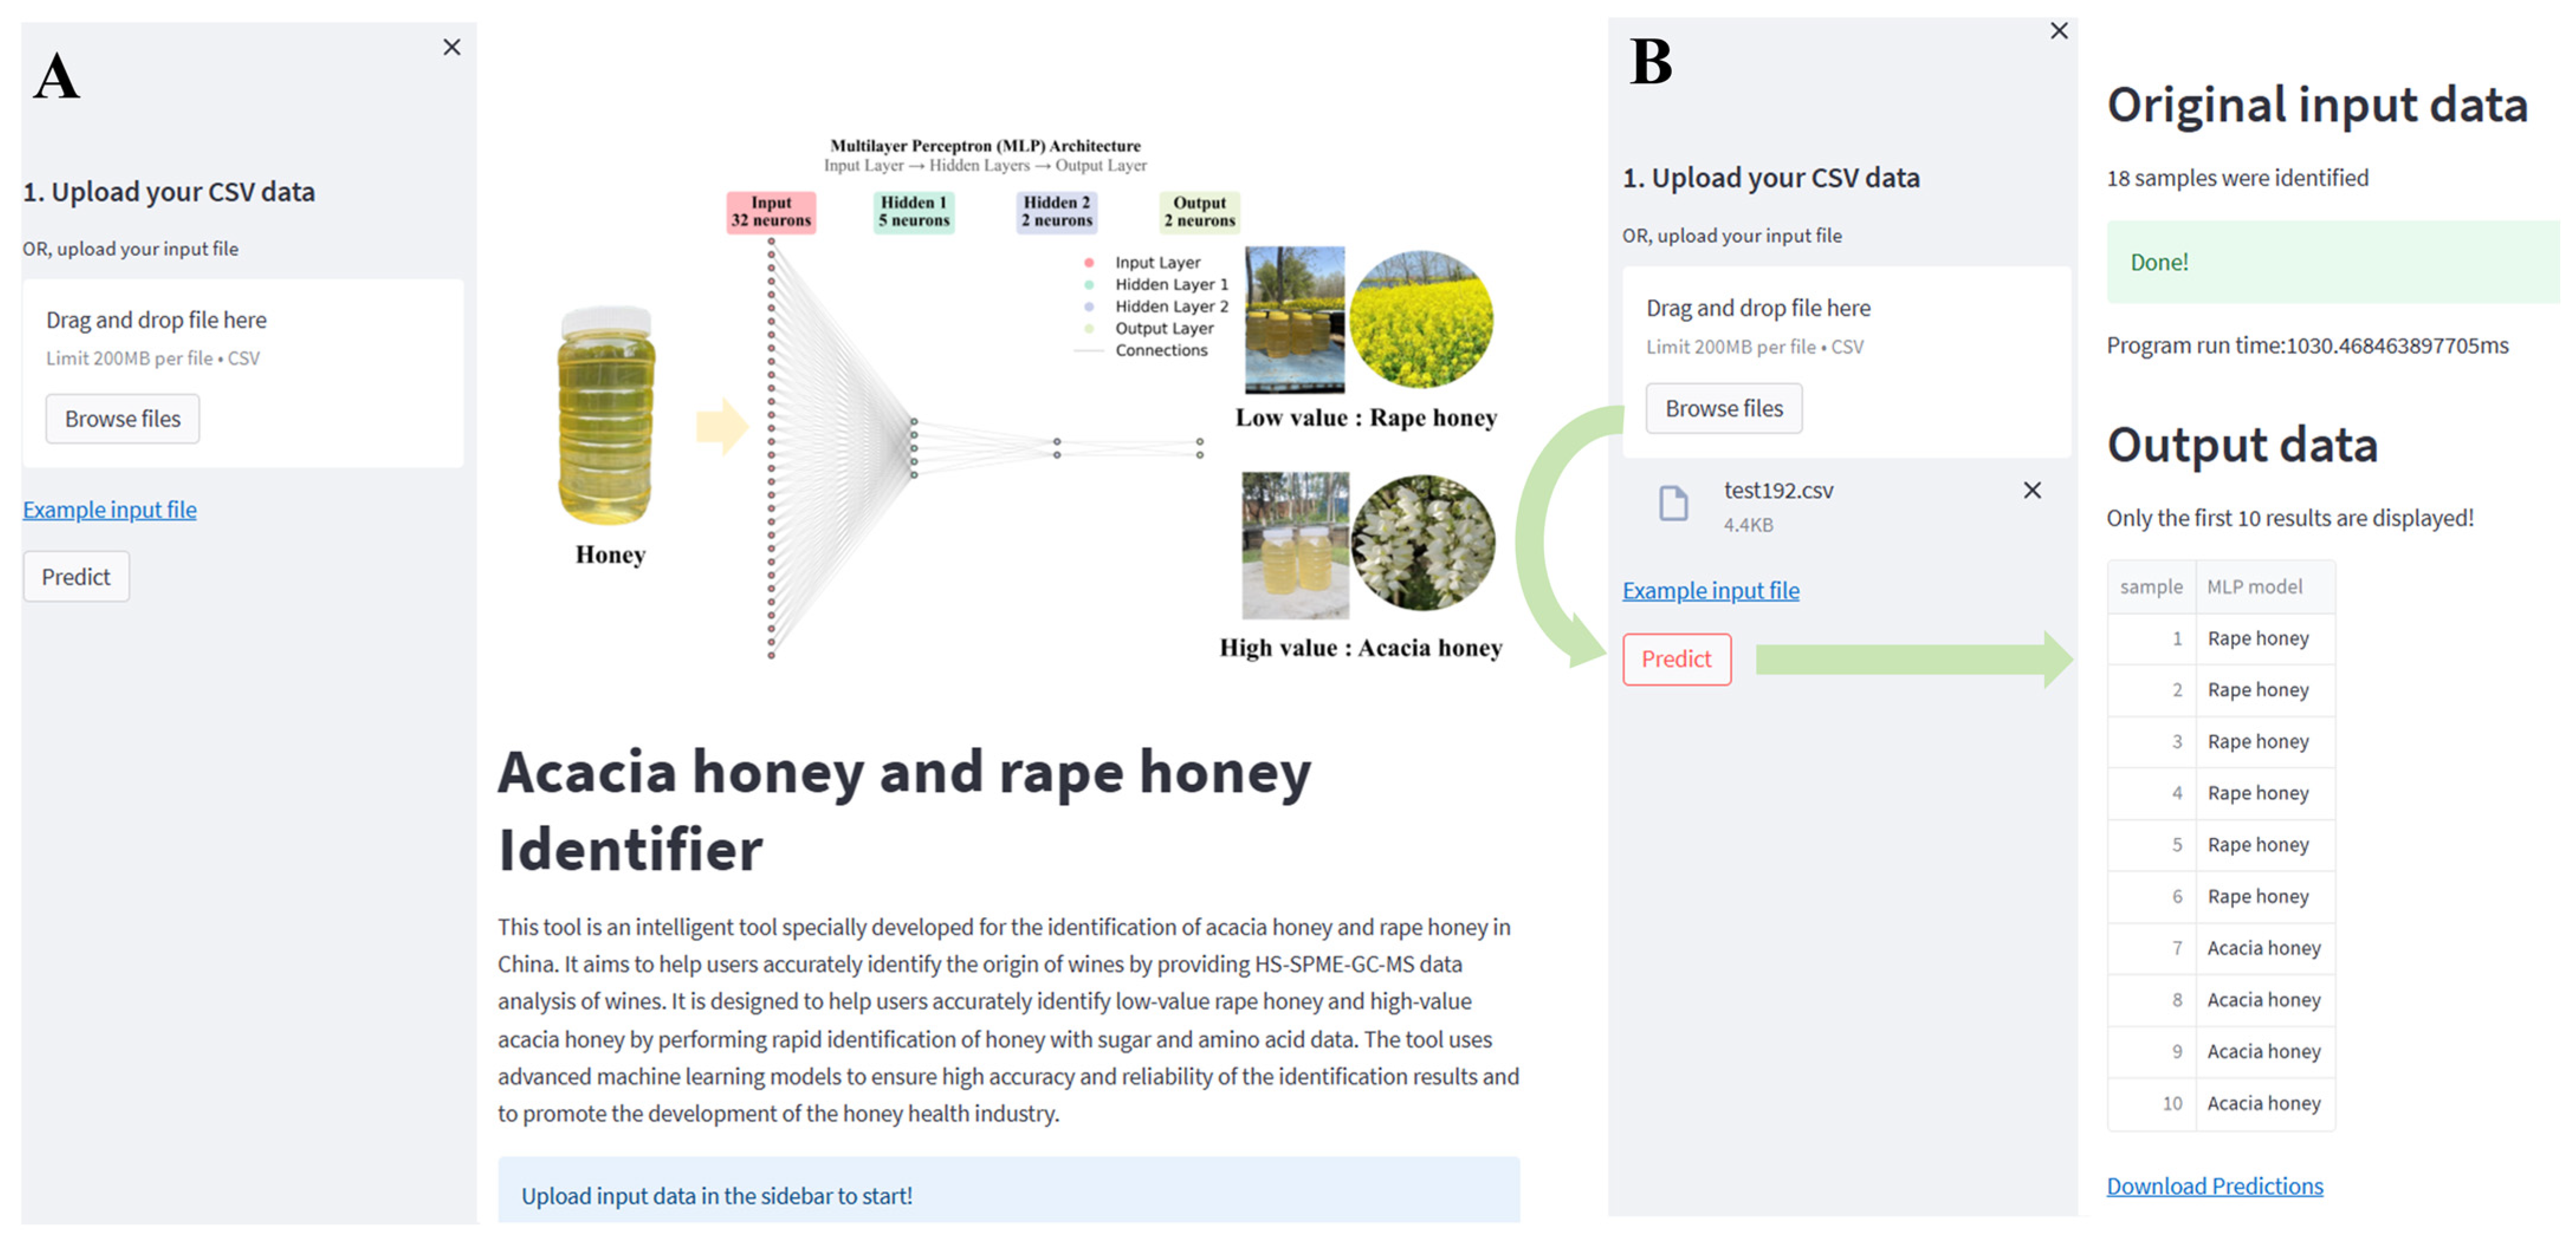Click the white acacia blossom photo
This screenshot has width=2576, height=1241.
[x=1423, y=542]
